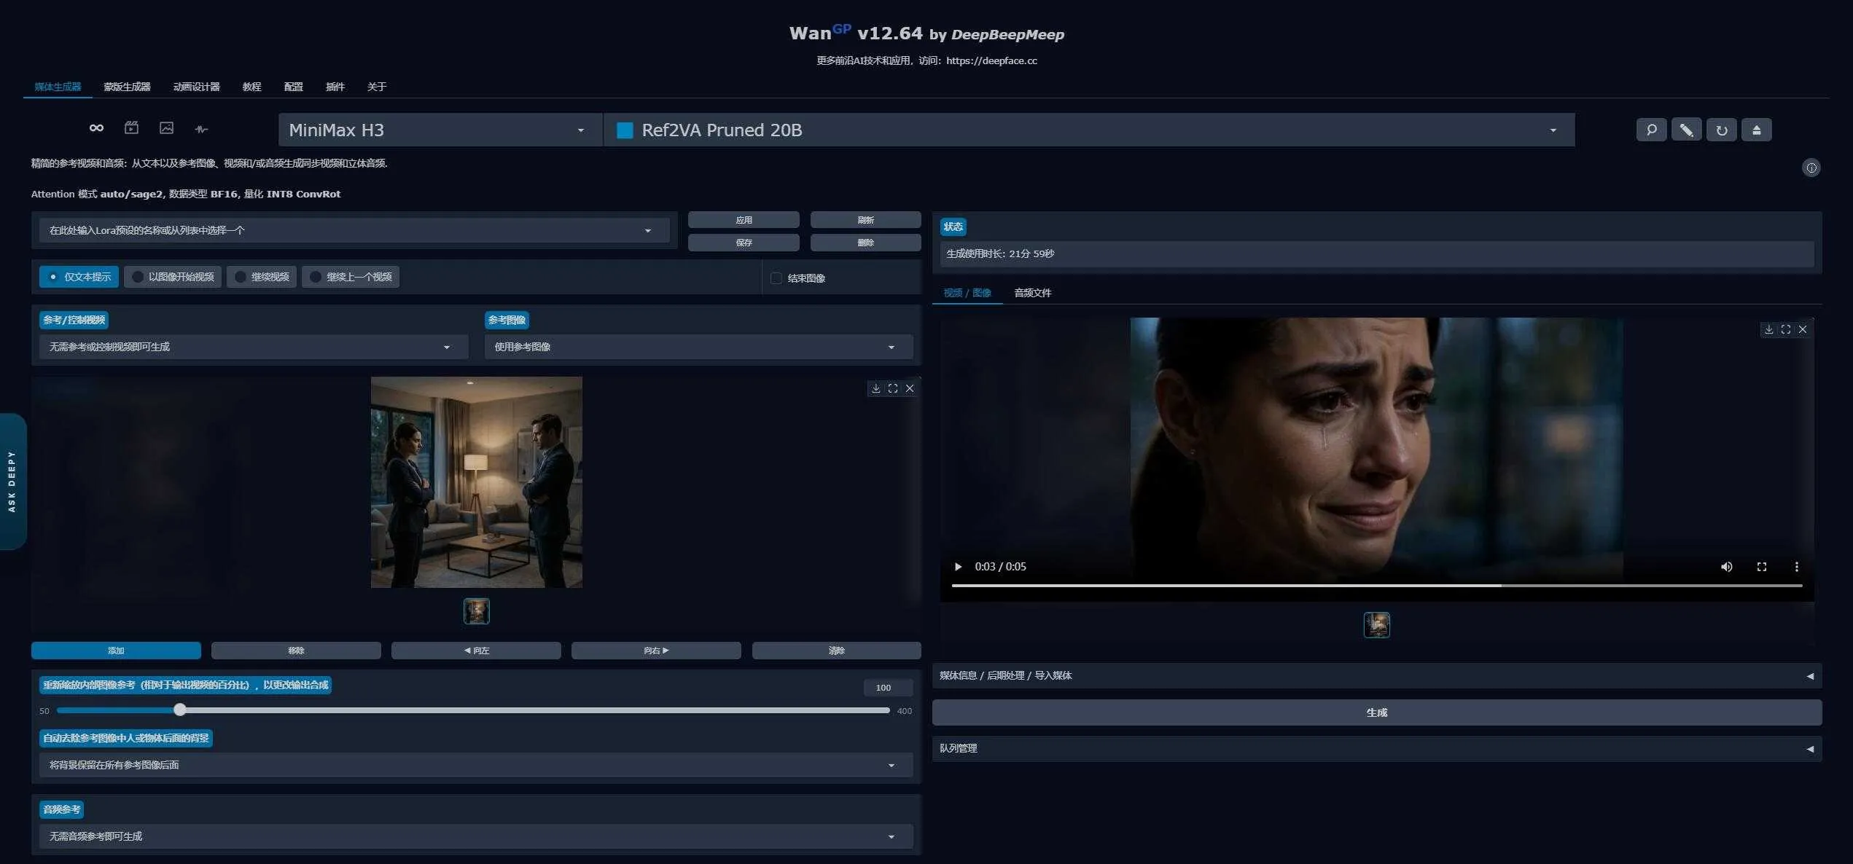Select the video models filter icon
This screenshot has height=864, width=1853.
point(131,128)
